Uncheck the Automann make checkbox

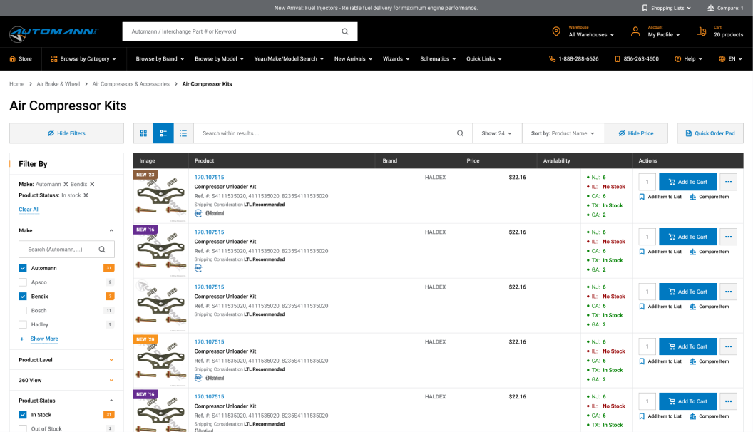pyautogui.click(x=23, y=268)
